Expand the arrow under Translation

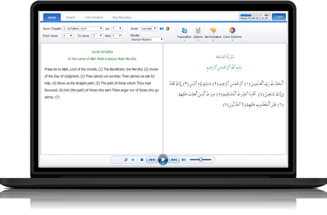[184, 40]
